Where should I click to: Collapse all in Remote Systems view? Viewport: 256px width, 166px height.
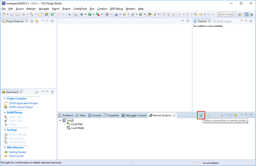tap(229, 115)
